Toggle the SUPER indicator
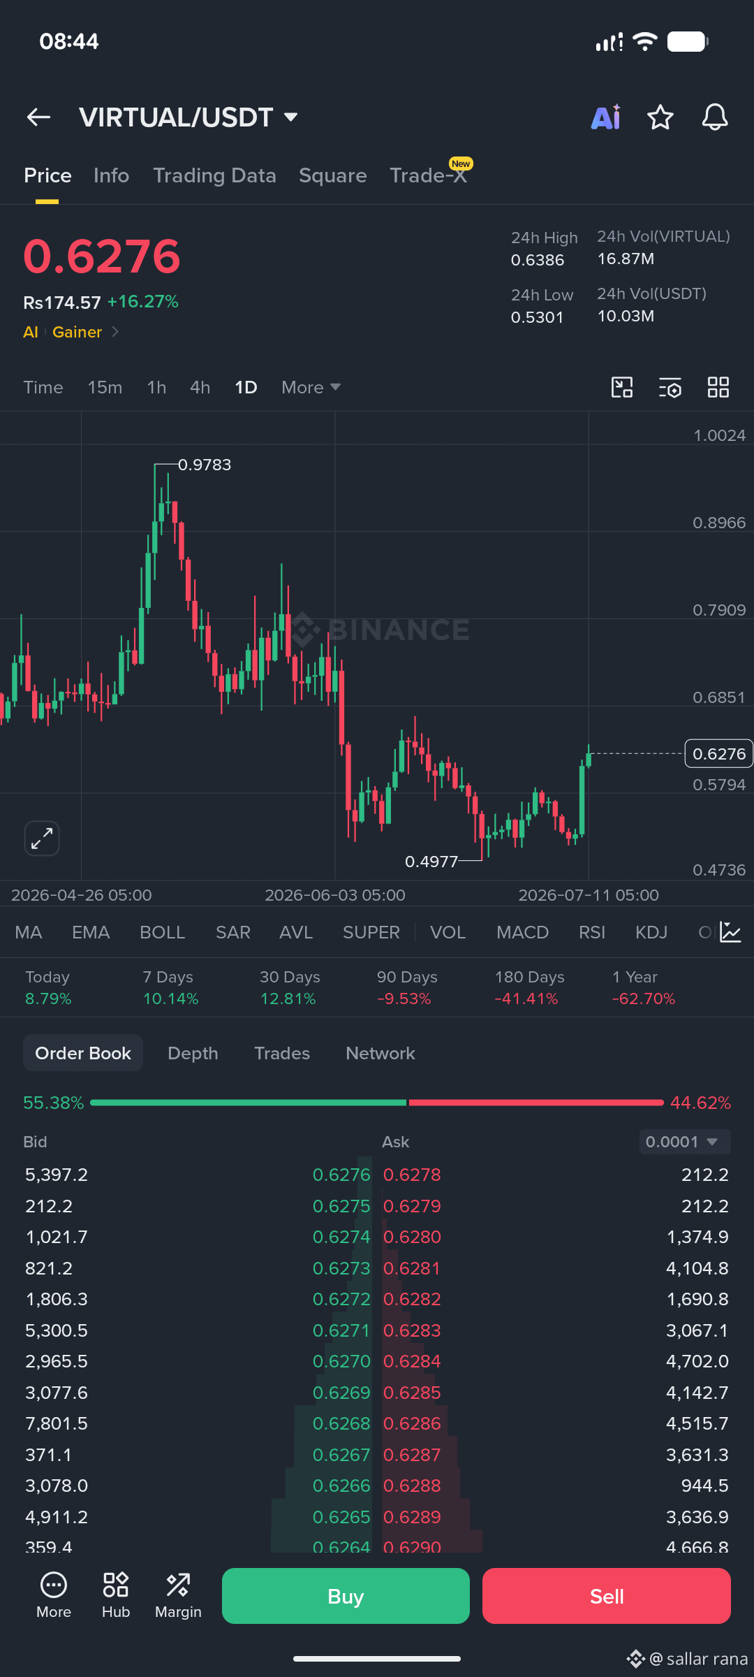Image resolution: width=754 pixels, height=1677 pixels. (371, 932)
